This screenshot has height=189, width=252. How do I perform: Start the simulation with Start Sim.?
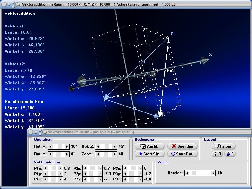149,154
